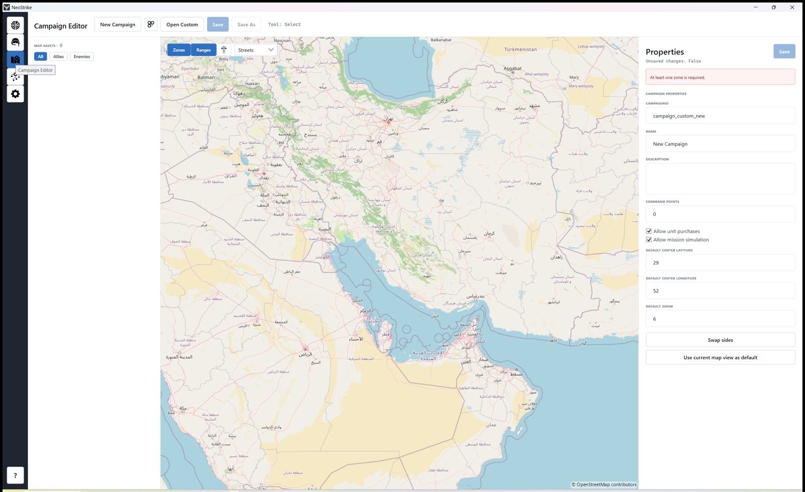Image resolution: width=805 pixels, height=492 pixels.
Task: Click the Default Zoom field
Action: coord(720,319)
